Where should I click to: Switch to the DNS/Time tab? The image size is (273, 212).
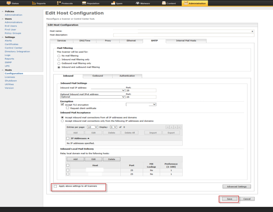tap(85, 41)
